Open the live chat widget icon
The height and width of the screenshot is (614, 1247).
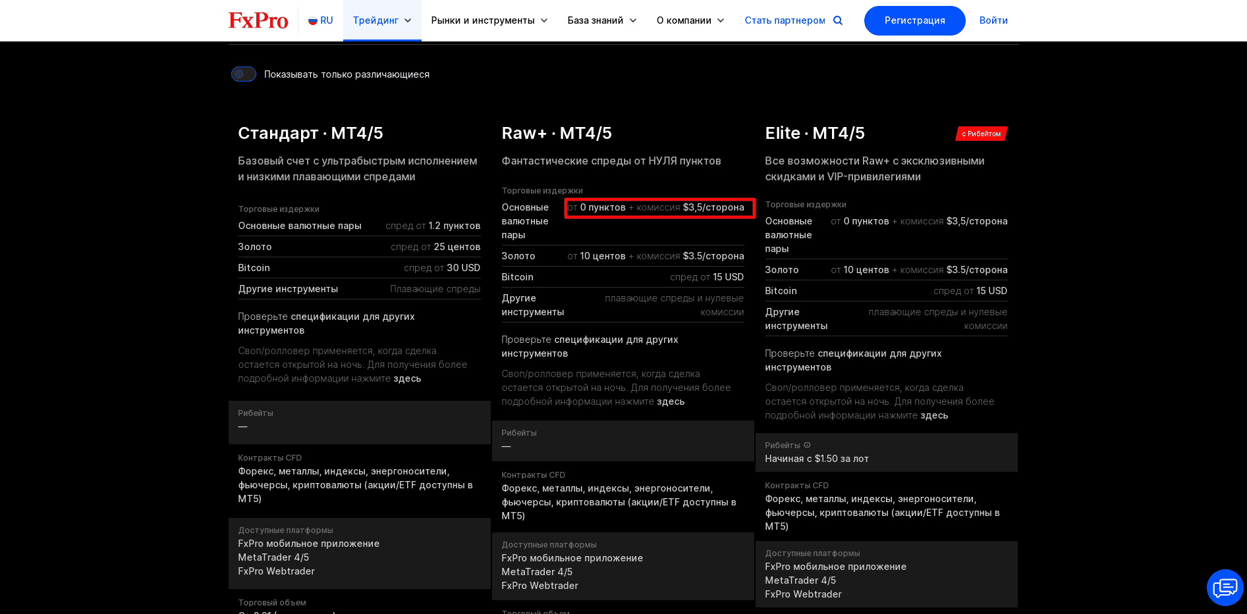(1225, 587)
